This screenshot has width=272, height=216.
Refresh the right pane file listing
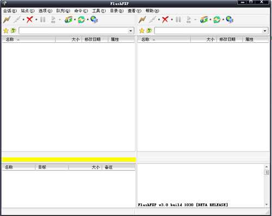(x=217, y=20)
